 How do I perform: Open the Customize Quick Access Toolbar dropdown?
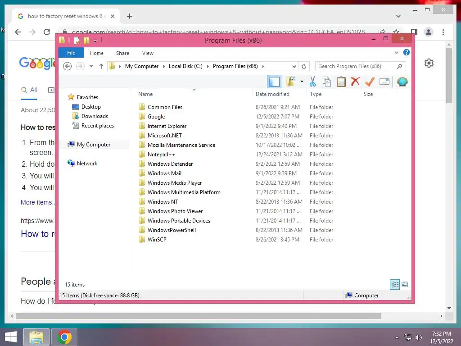pyautogui.click(x=95, y=41)
